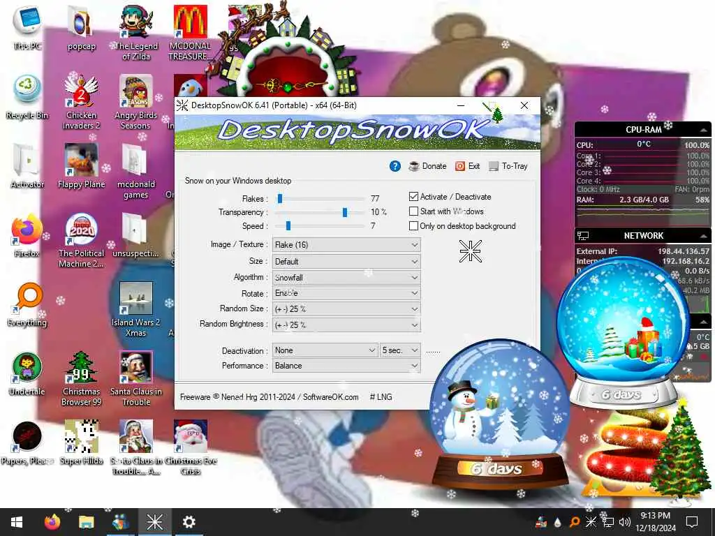This screenshot has width=715, height=536.
Task: Open the Deactivation dropdown showing None
Action: (x=325, y=350)
